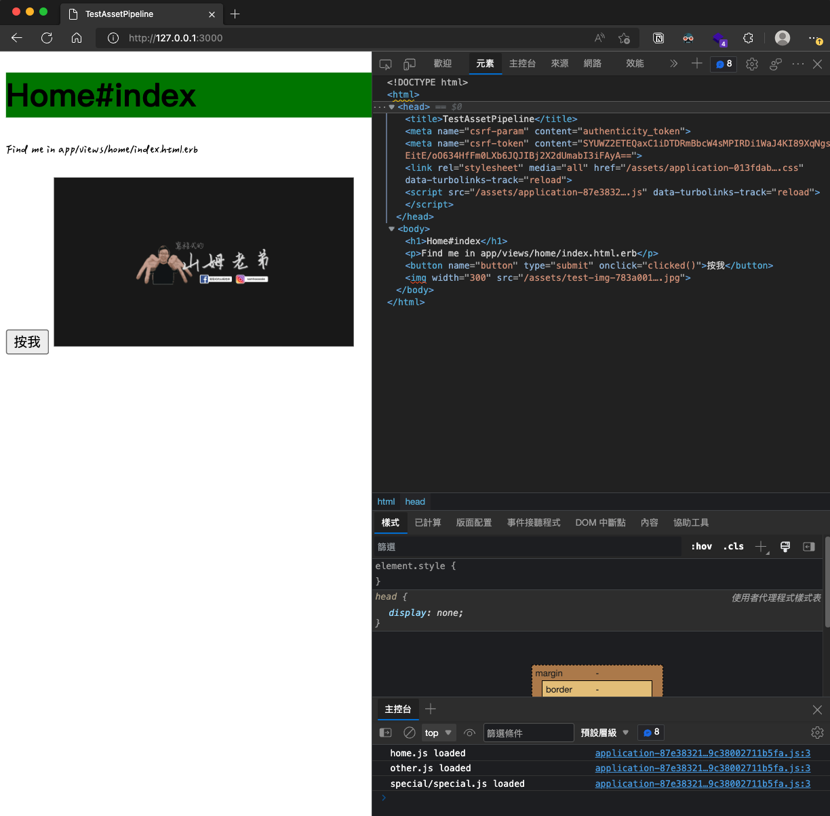Switch to the 主控台 tab in top bar
830x816 pixels.
(522, 63)
